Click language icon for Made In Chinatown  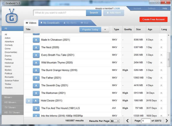(161, 40)
